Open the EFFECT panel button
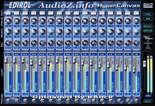Viewport: 155px width, 106px height. tap(148, 26)
